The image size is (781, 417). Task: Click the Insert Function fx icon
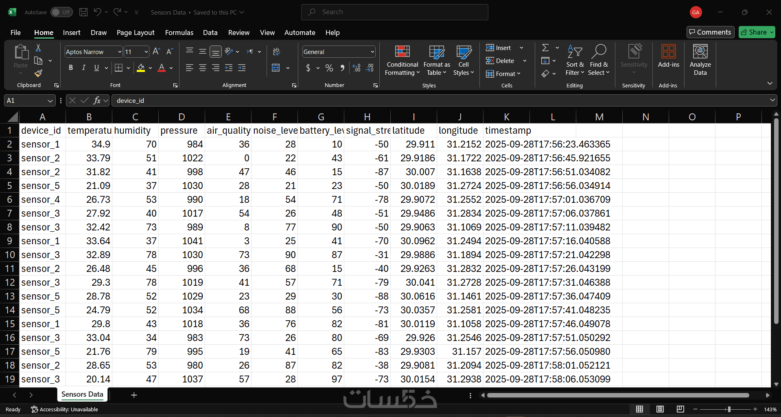[97, 100]
